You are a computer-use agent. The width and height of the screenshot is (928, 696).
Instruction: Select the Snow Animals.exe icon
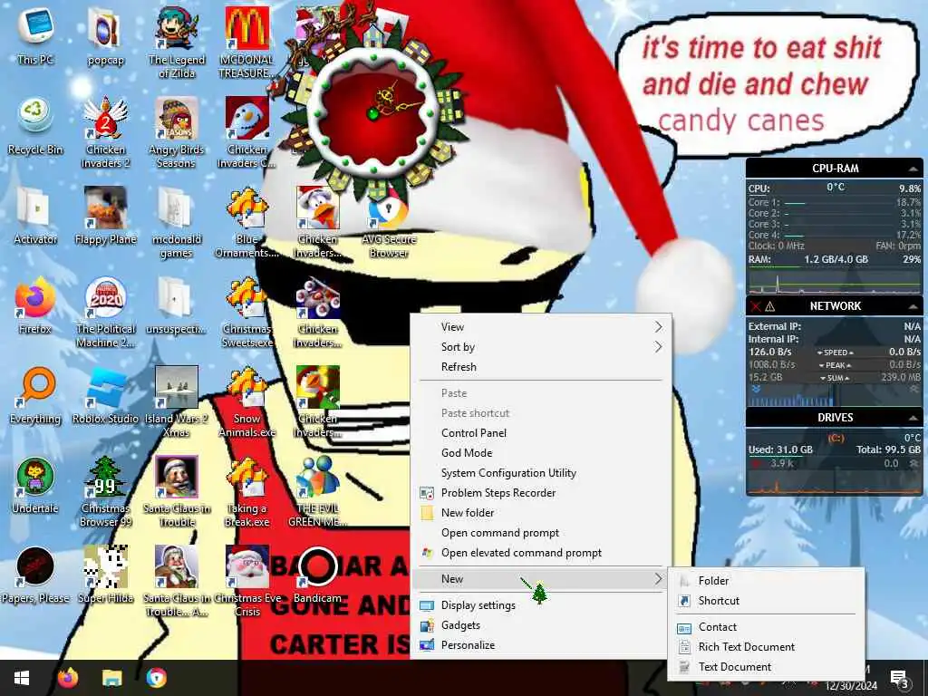246,401
